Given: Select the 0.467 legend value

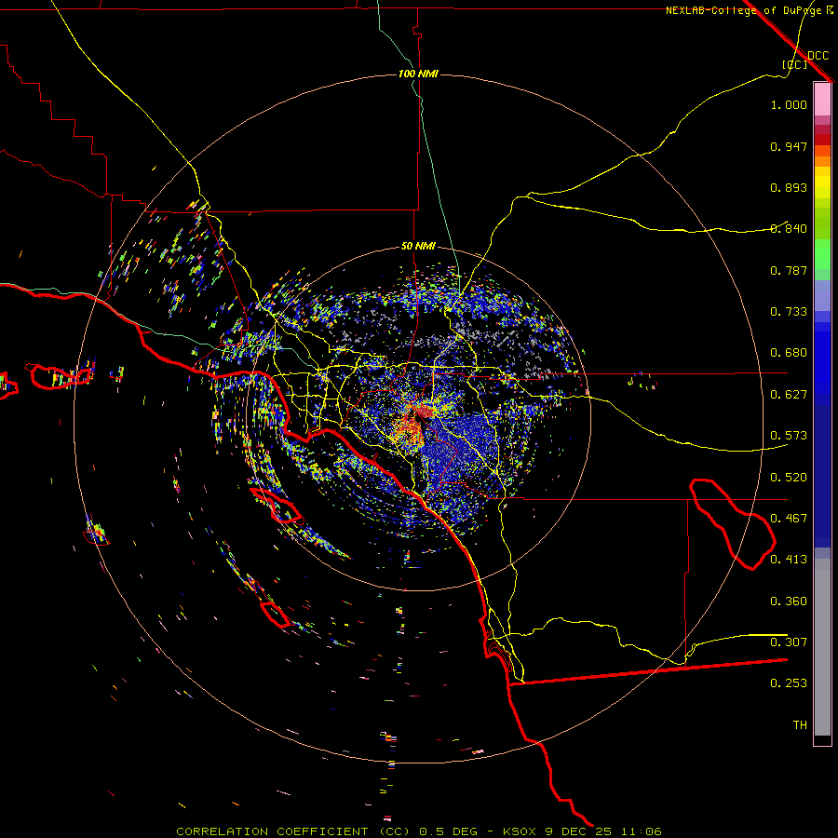Looking at the screenshot, I should coord(789,519).
